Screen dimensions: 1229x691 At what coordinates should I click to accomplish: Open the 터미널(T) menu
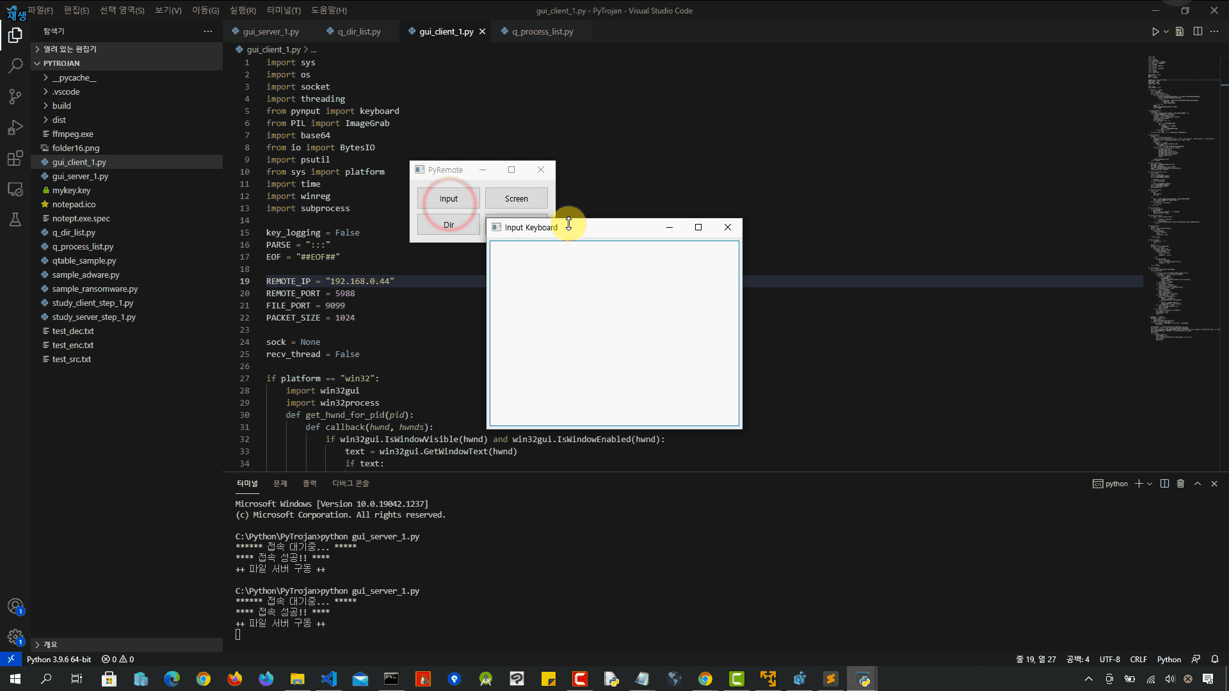pos(284,10)
